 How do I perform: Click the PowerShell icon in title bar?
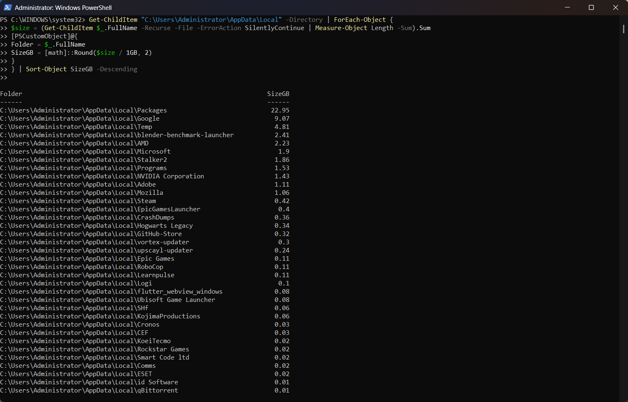point(7,7)
